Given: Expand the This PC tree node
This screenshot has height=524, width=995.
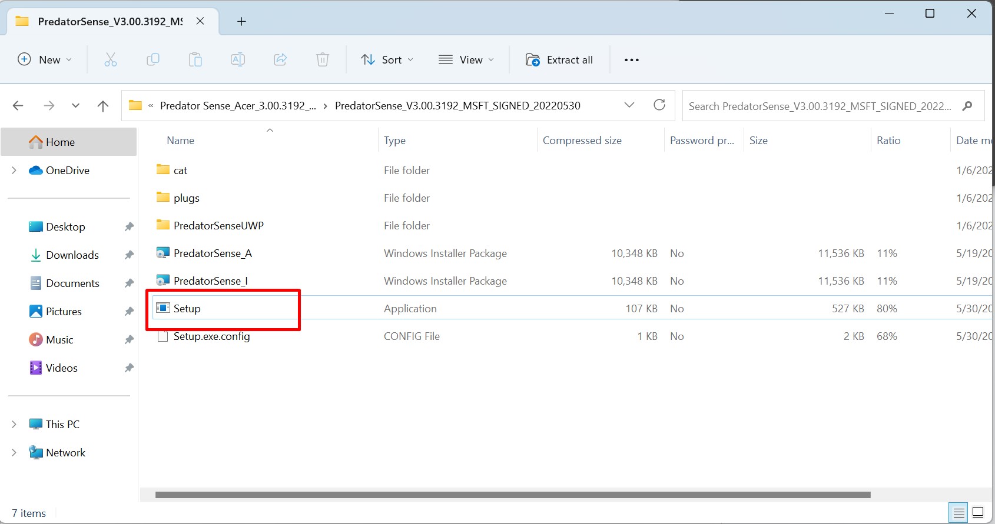Looking at the screenshot, I should [14, 424].
